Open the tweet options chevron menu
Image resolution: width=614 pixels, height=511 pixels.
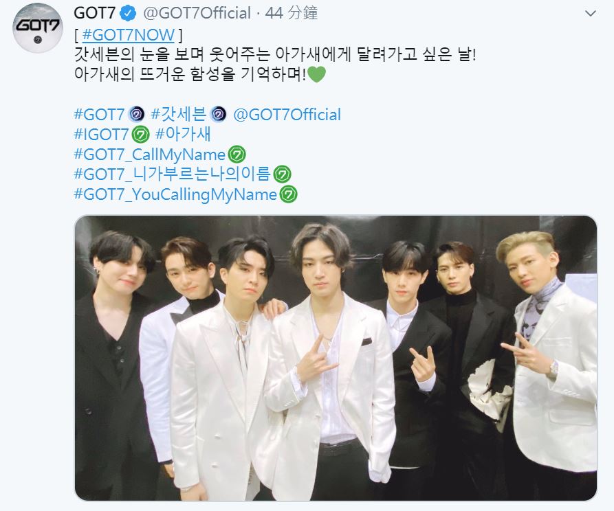coord(590,14)
